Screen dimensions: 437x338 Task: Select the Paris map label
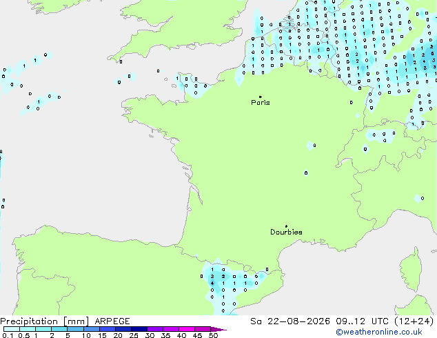261,103
